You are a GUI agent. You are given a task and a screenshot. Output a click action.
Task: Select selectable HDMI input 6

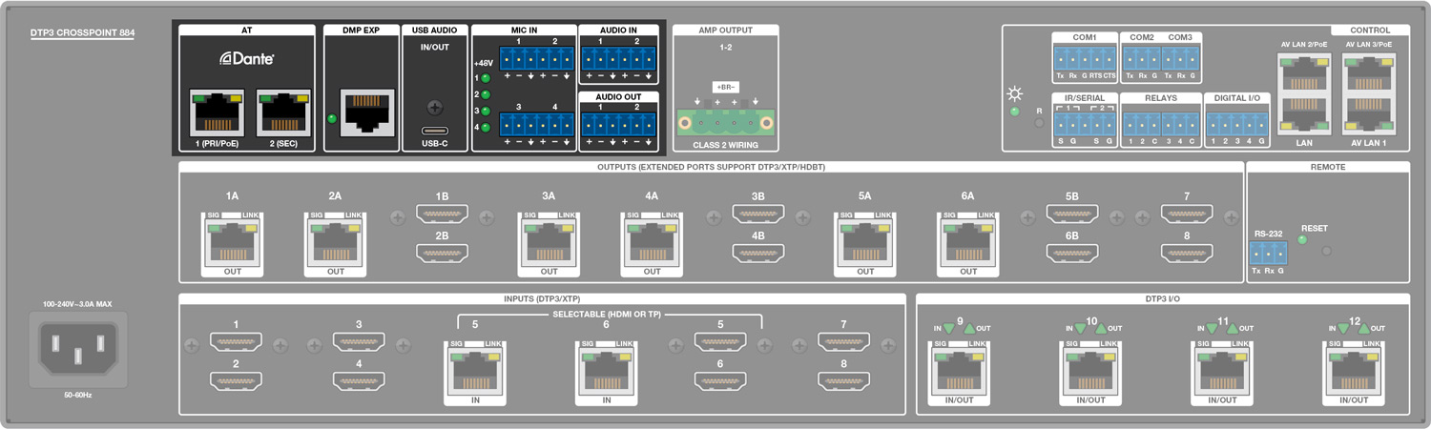tap(720, 381)
